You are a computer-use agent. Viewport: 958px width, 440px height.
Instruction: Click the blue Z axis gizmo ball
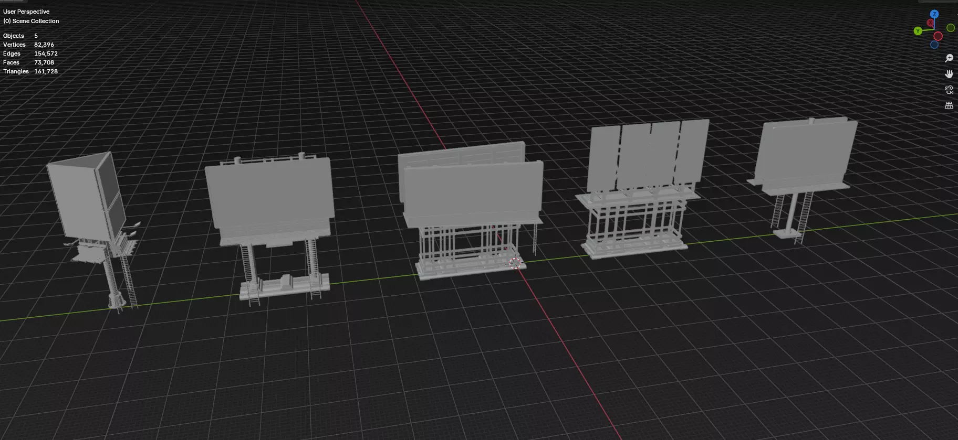tap(934, 14)
